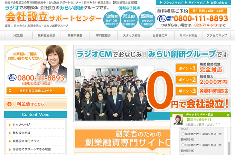Open the 創業融資専門サイト banner
235x155 pixels.
pos(123,138)
